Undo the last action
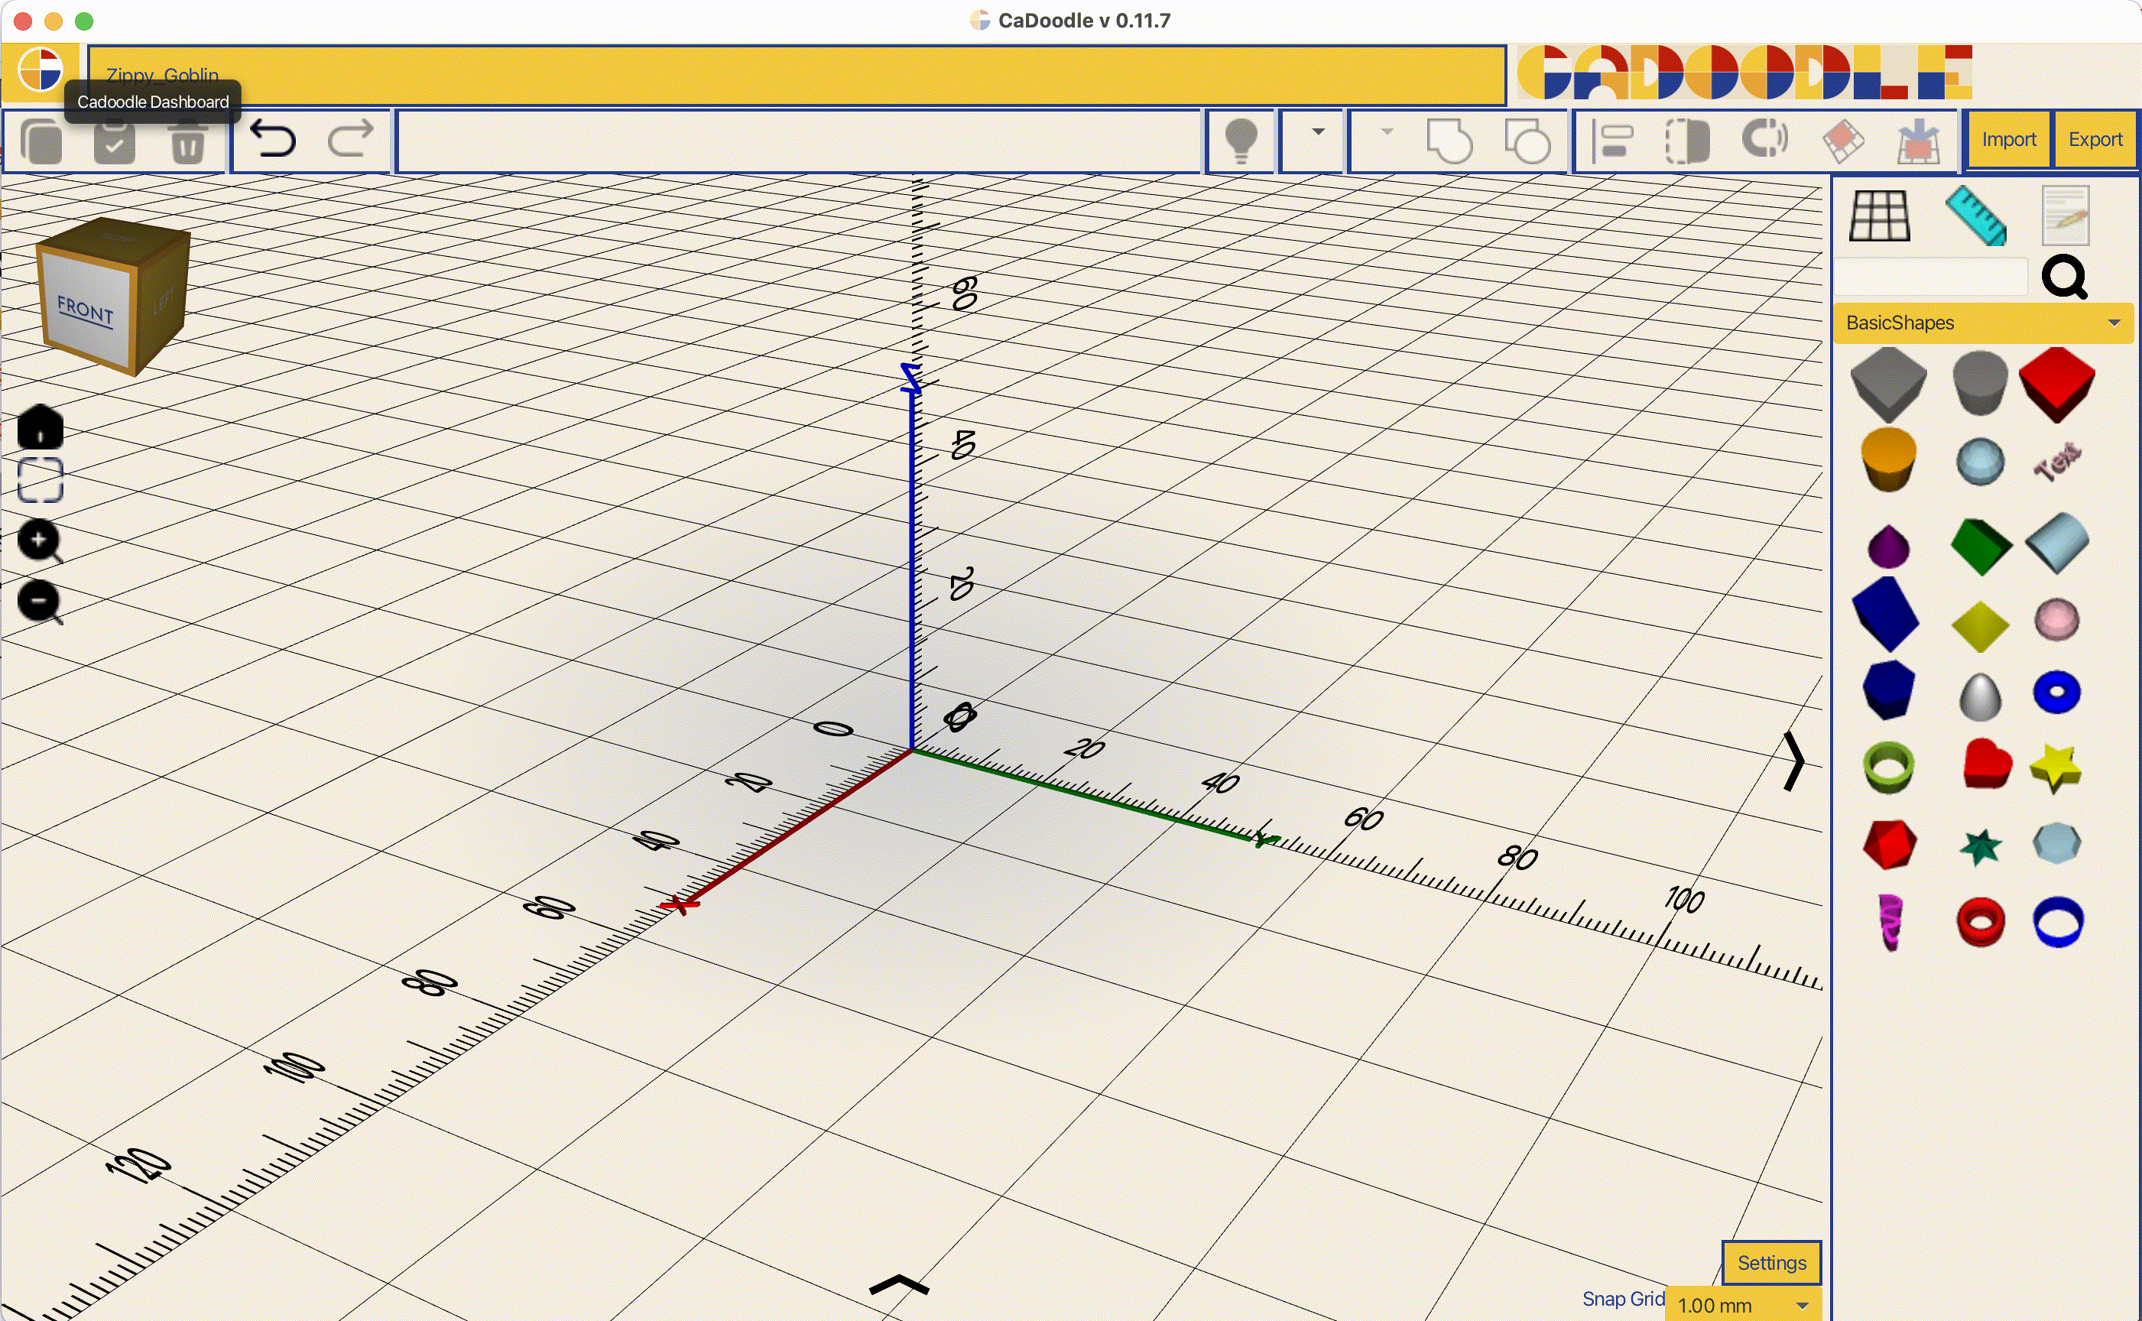Viewport: 2142px width, 1321px height. tap(273, 140)
